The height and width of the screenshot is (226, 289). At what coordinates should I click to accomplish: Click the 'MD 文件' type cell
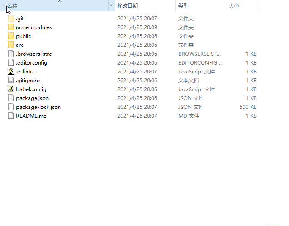tap(189, 116)
